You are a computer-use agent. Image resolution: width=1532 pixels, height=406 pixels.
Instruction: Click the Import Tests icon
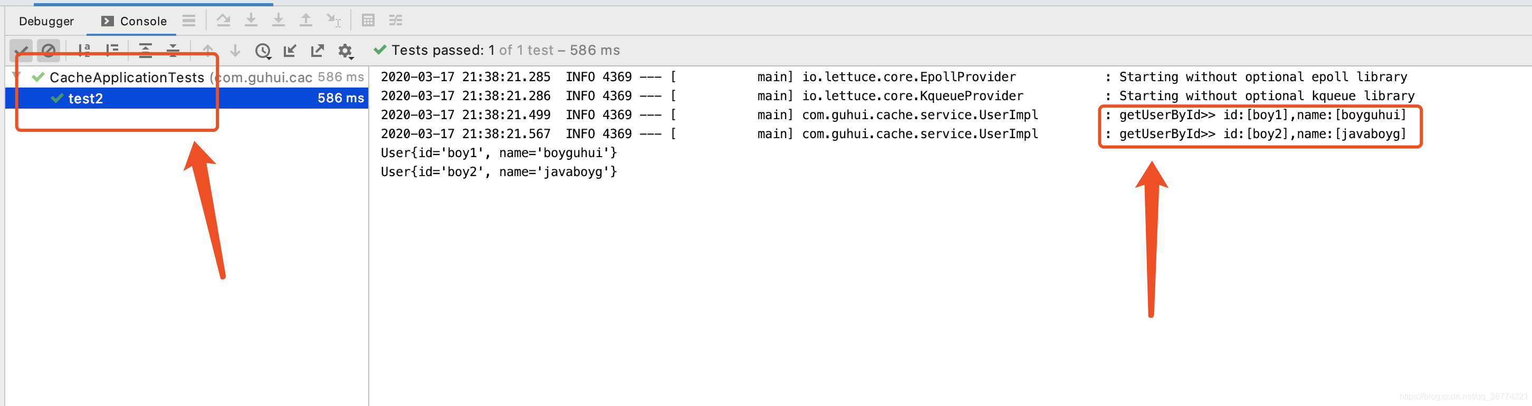point(290,51)
